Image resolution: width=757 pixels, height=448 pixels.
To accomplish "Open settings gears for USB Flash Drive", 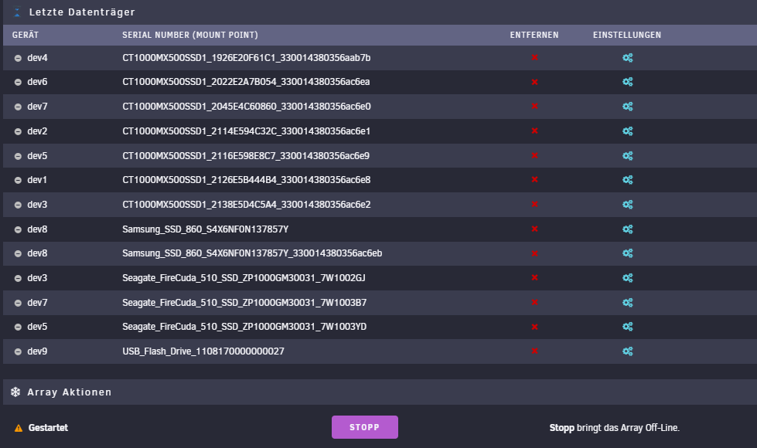I will [x=628, y=351].
